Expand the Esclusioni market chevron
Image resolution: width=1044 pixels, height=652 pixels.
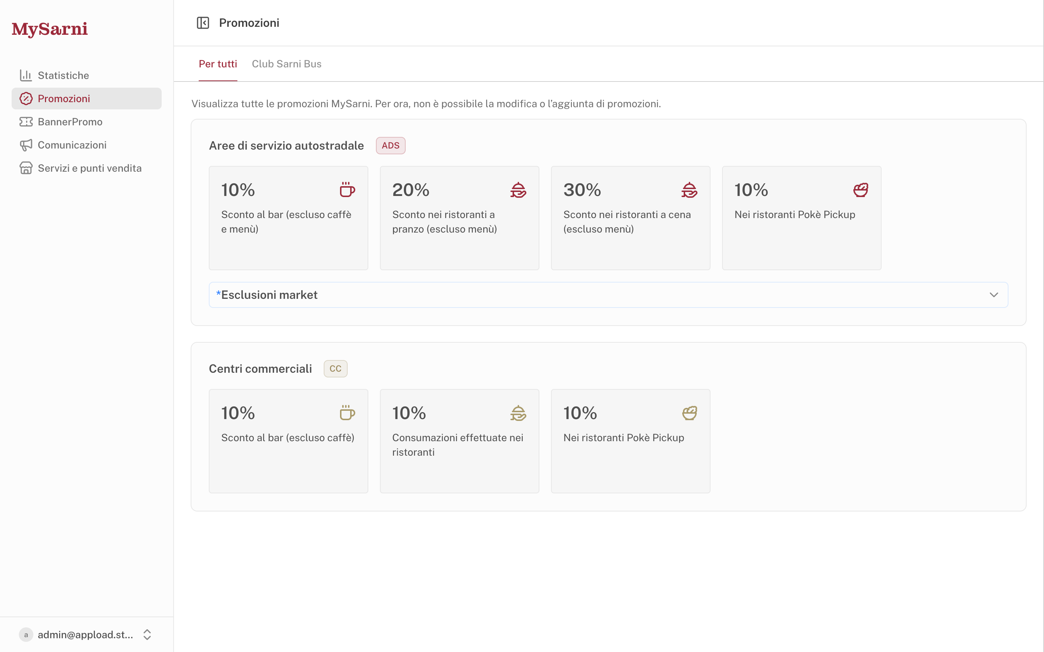994,295
